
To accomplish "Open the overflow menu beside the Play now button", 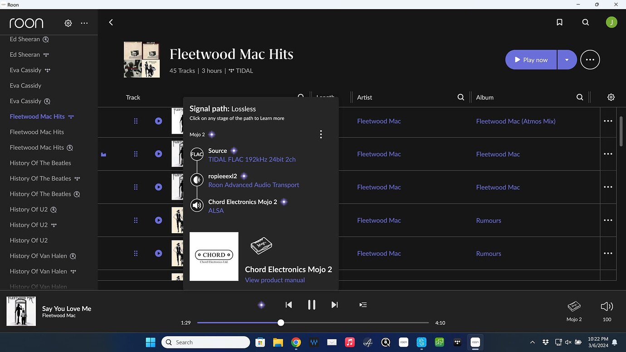I will (x=590, y=59).
